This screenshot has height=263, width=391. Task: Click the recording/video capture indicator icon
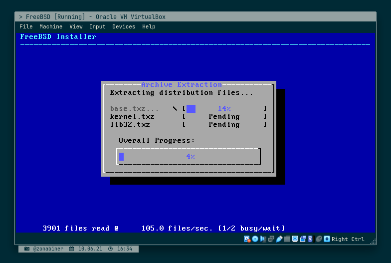(303, 239)
